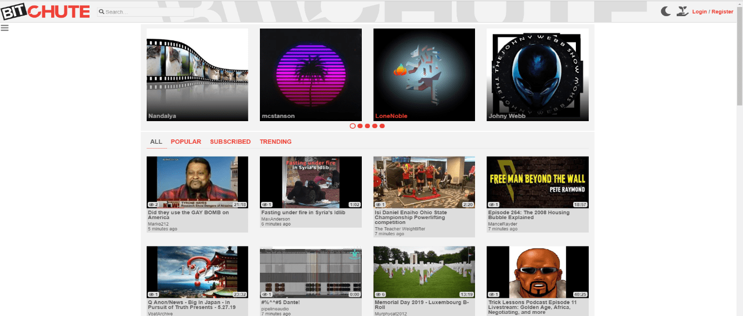
Task: Click the 18:57 duration badge
Action: (580, 205)
